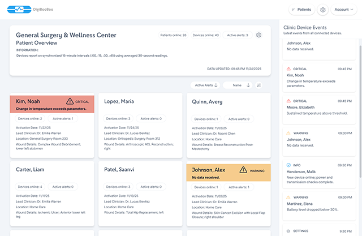Open Lopez, Maria patient card
The width and height of the screenshot is (362, 236).
tap(140, 126)
